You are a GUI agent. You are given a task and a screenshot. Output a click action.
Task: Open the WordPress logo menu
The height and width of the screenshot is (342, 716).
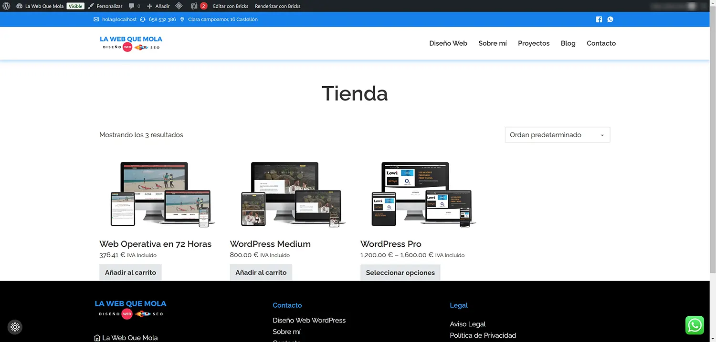point(6,6)
